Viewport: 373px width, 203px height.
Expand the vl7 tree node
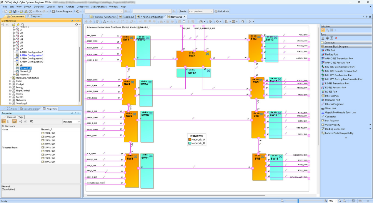(14, 49)
